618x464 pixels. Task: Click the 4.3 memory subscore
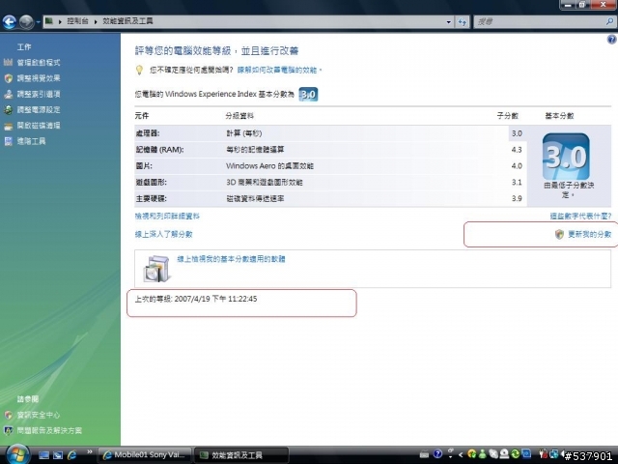[517, 150]
